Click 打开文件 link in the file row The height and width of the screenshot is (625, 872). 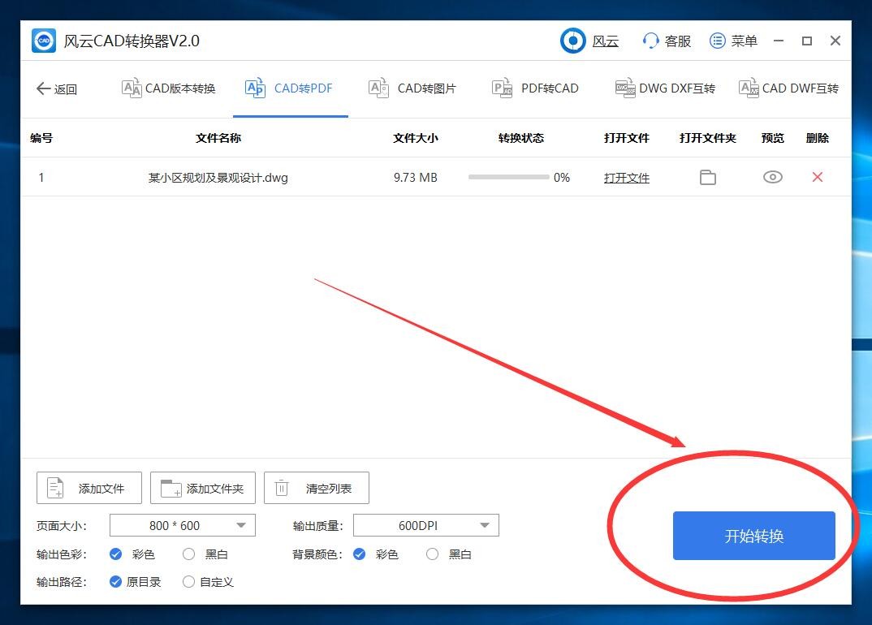click(x=626, y=177)
